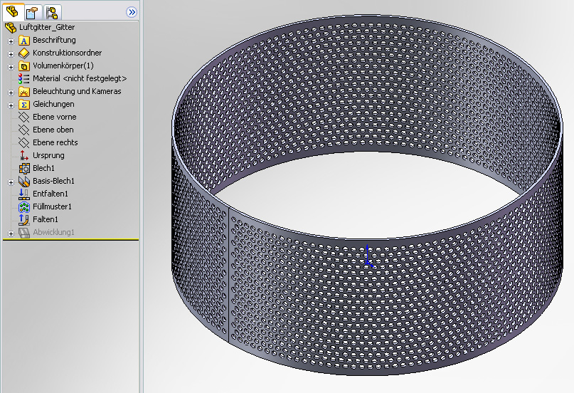
Task: Click the Ebene vorne plane icon
Action: click(x=23, y=117)
